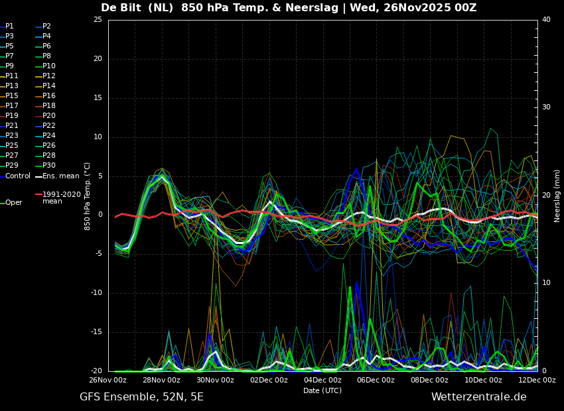
Task: Click the 40 value on precipitation axis
Action: click(546, 20)
